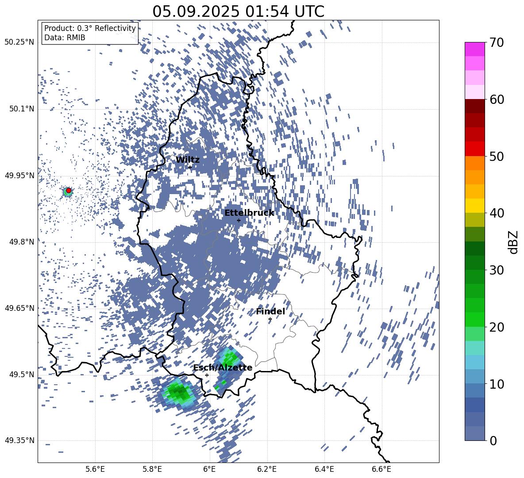Click the 6.2°E longitude label
Image resolution: width=524 pixels, height=478 pixels.
[x=267, y=469]
